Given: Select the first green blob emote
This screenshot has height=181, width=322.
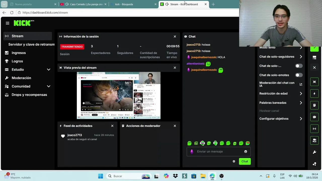Looking at the screenshot, I should (x=189, y=143).
